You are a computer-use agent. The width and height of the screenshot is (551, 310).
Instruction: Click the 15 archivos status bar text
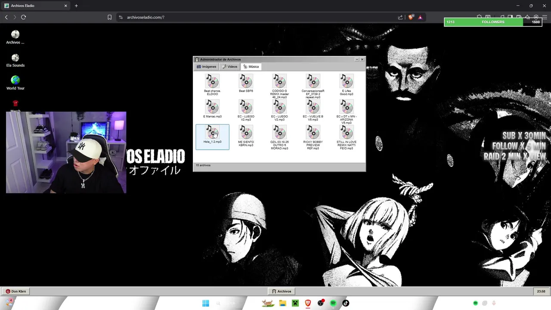click(203, 165)
